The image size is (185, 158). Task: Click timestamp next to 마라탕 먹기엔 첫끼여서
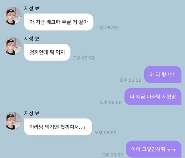click(106, 133)
